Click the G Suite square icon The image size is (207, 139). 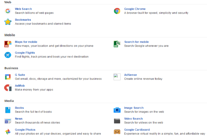[8, 77]
